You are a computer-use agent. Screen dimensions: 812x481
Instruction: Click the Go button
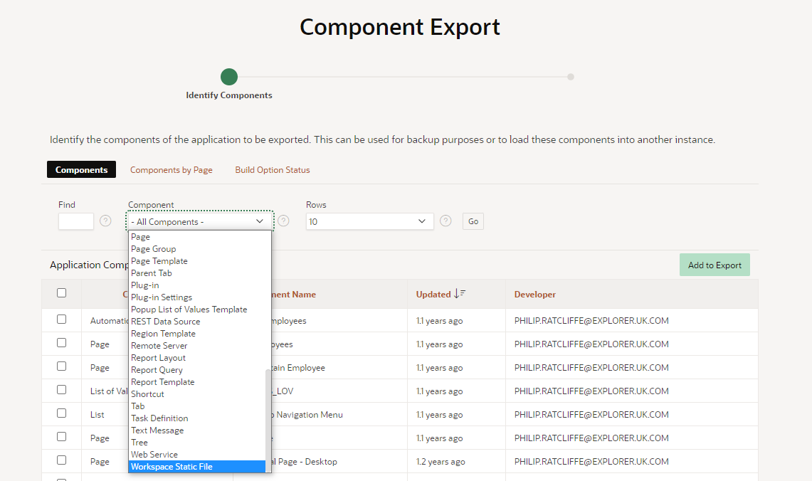tap(473, 221)
